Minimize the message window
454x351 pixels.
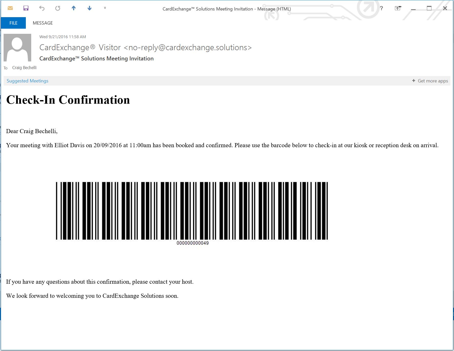(x=413, y=9)
